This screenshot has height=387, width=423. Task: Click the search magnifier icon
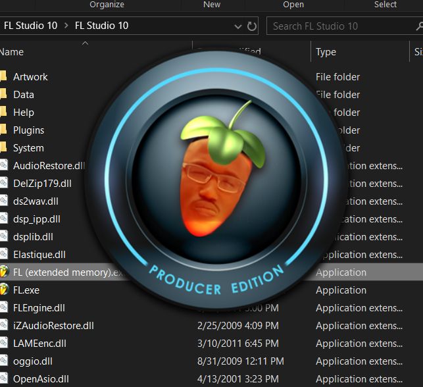pos(419,26)
